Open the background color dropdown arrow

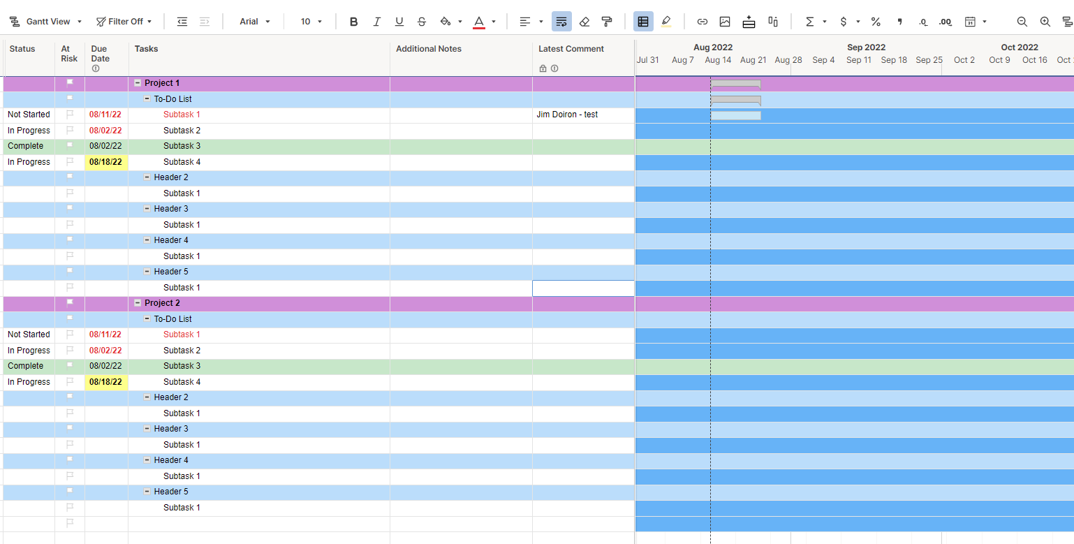coord(460,22)
